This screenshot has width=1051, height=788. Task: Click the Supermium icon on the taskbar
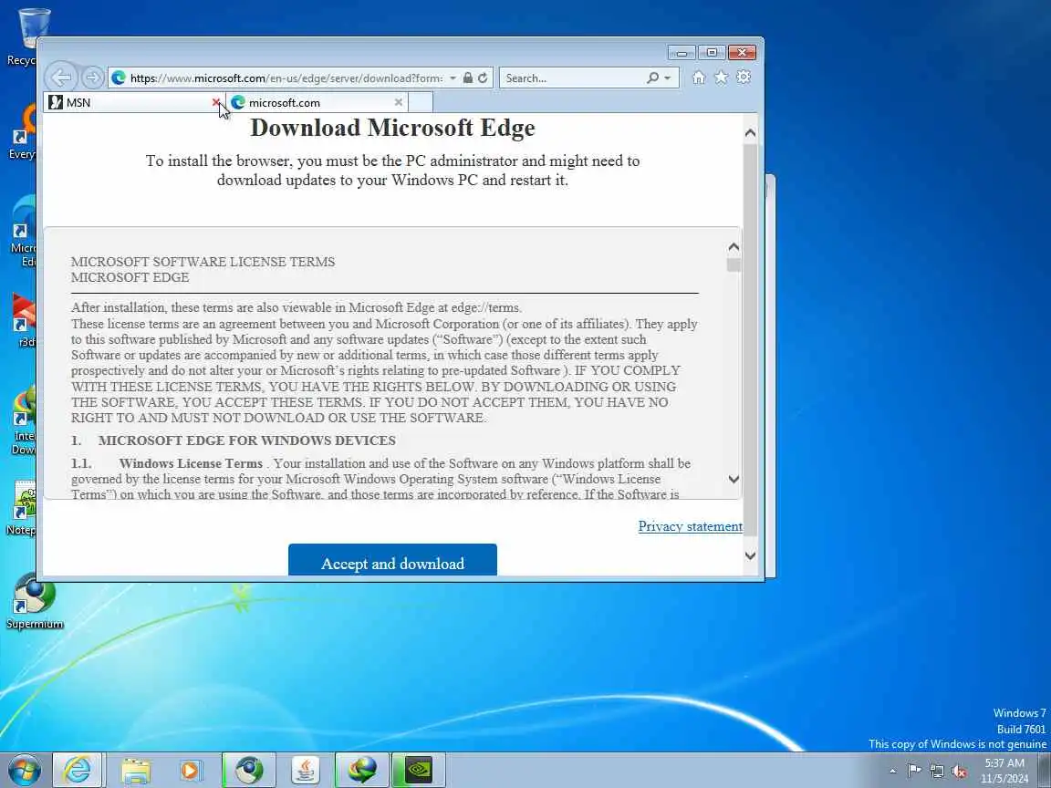[x=249, y=770]
